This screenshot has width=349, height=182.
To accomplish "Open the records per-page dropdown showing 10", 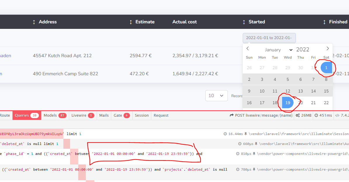I will 216,95.
